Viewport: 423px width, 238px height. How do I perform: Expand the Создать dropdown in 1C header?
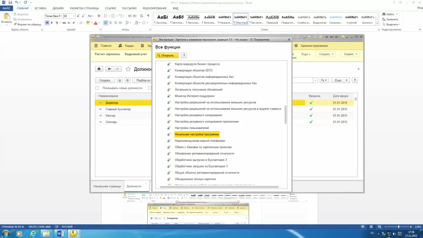click(x=326, y=54)
